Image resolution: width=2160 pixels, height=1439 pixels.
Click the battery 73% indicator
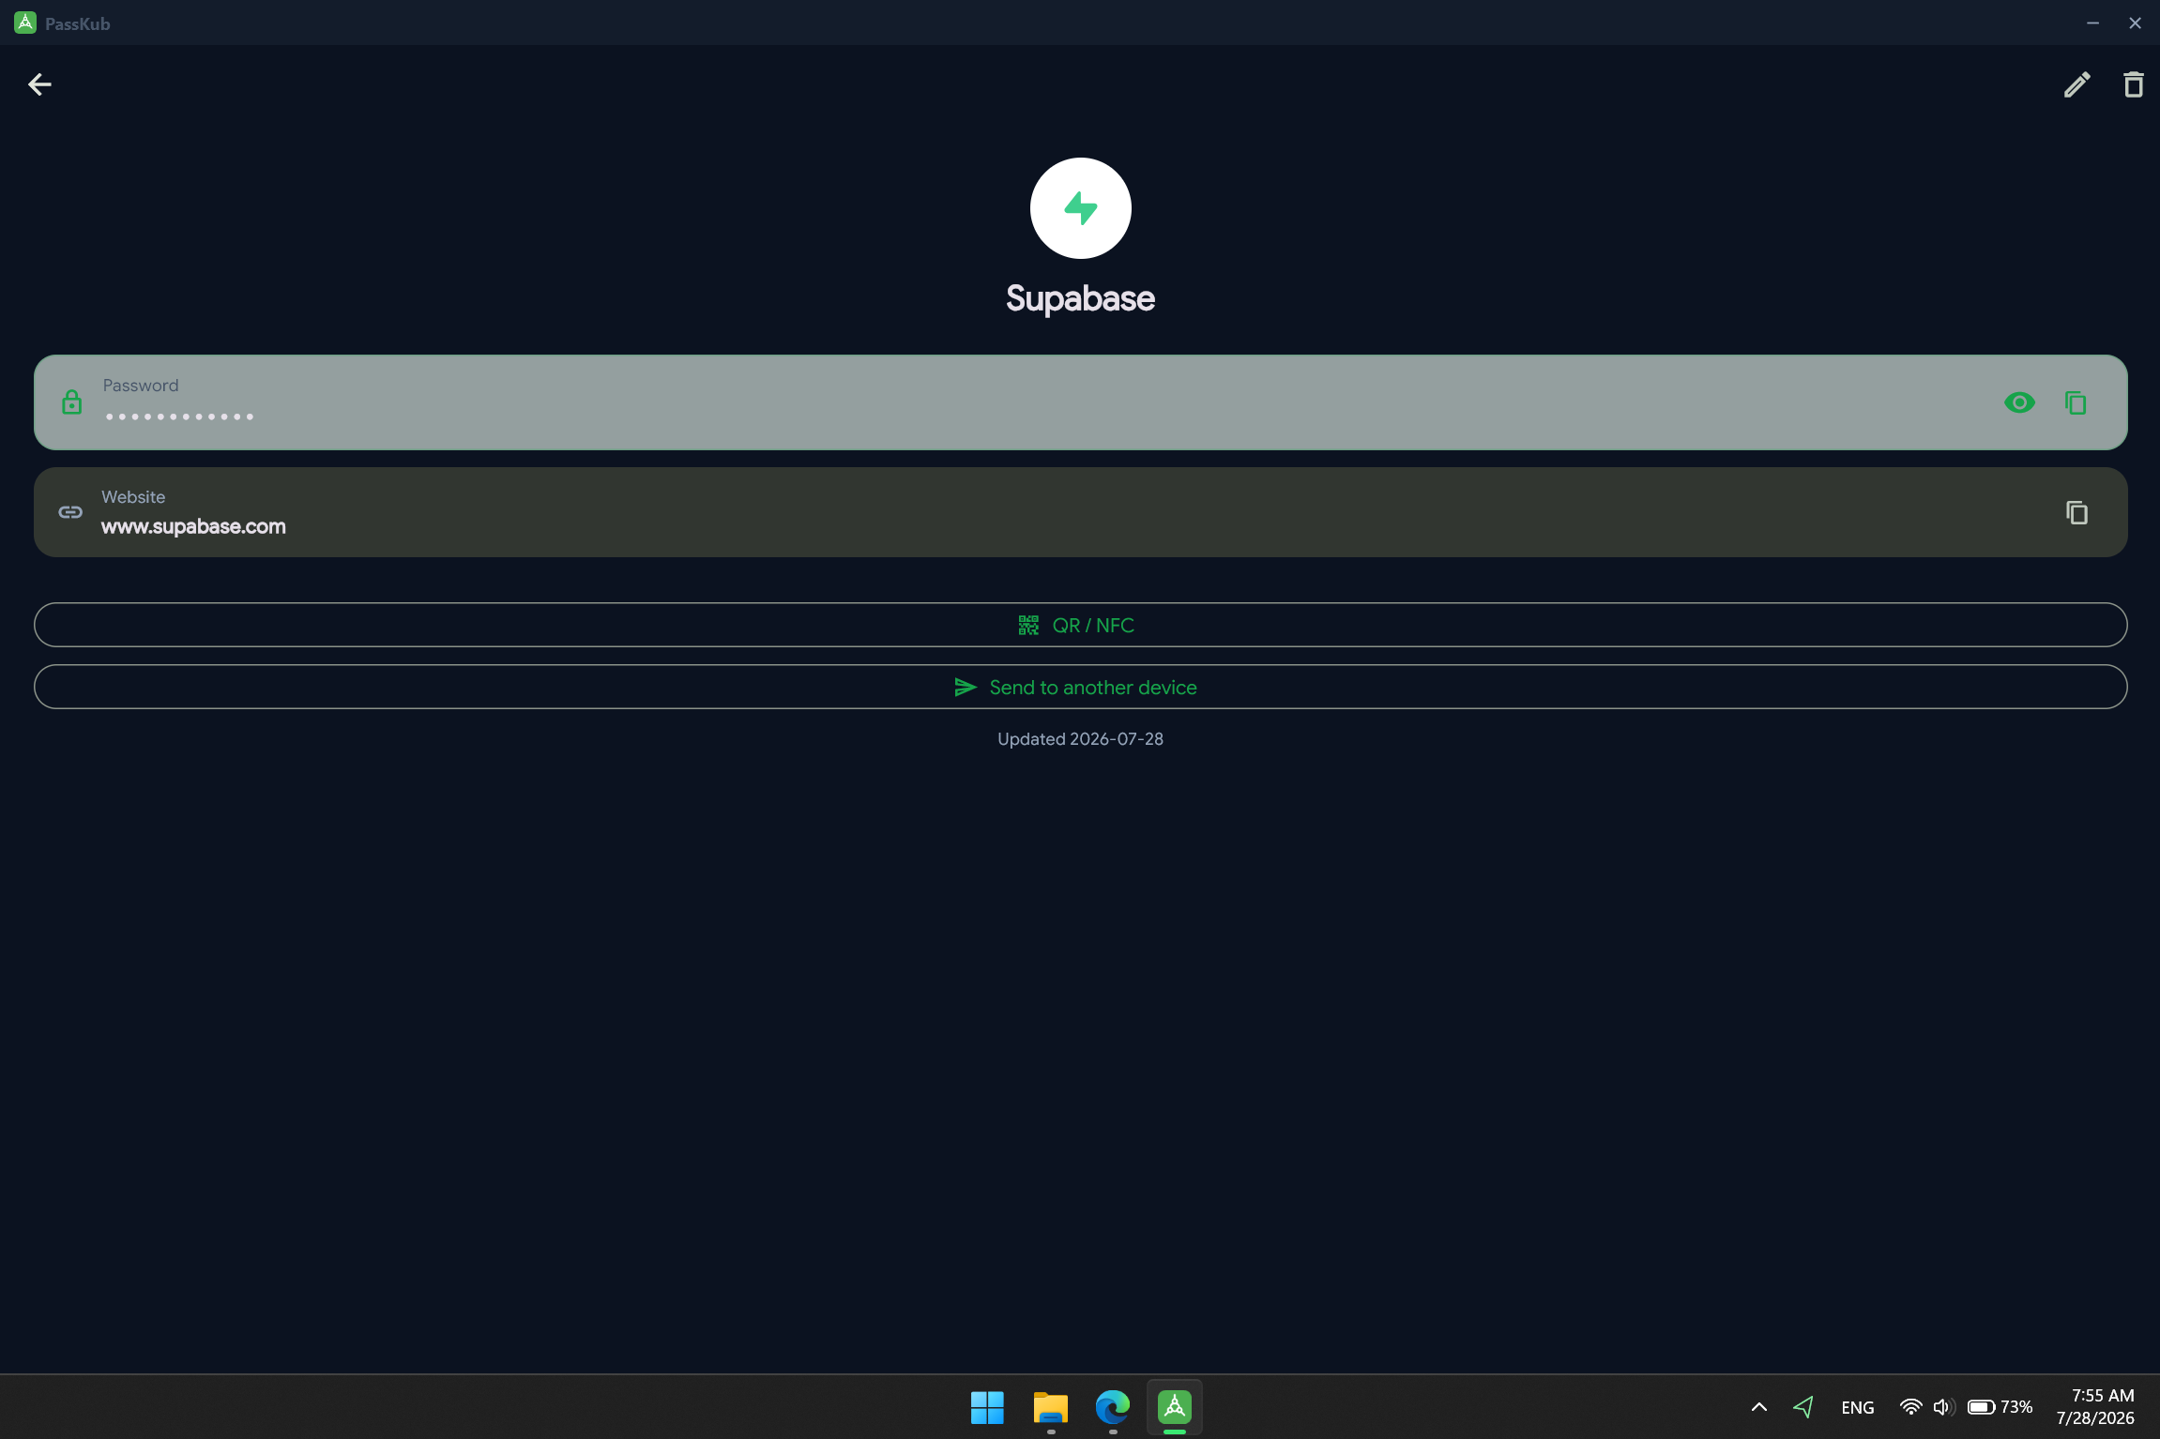[x=2000, y=1407]
